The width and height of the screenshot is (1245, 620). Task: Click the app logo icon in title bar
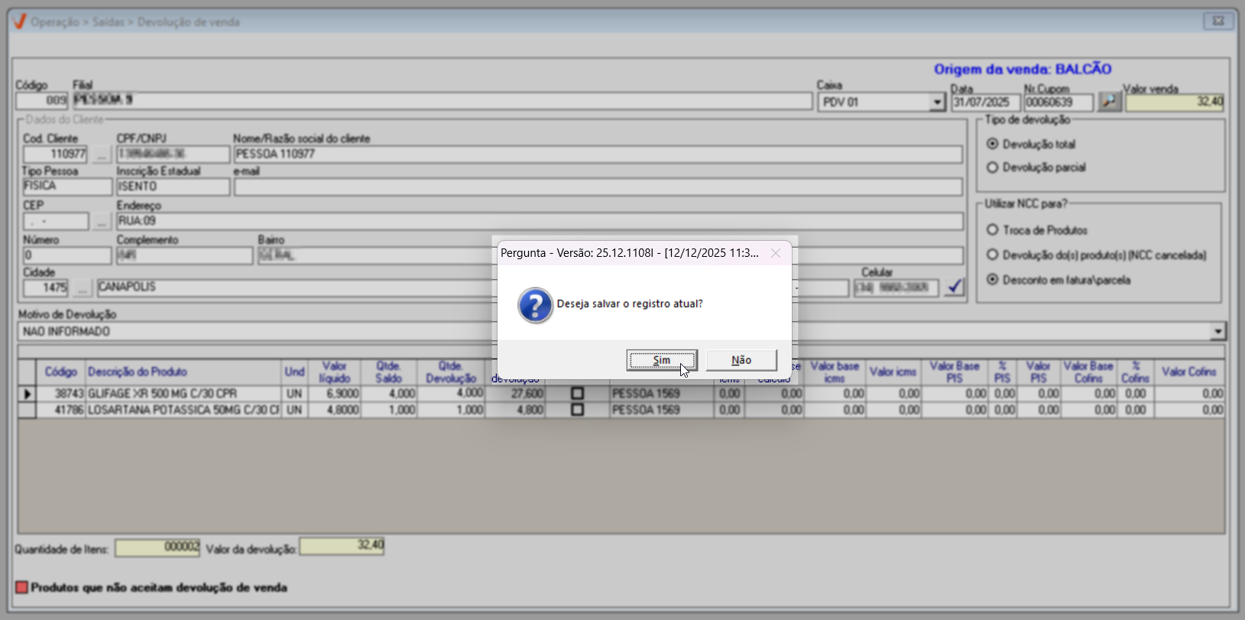coord(20,21)
